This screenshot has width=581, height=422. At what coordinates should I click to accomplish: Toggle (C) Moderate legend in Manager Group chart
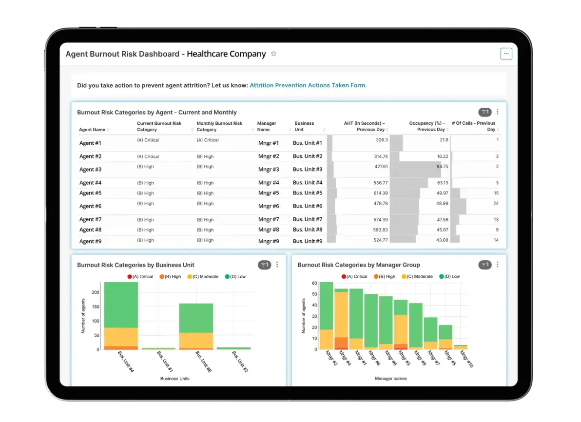[417, 277]
